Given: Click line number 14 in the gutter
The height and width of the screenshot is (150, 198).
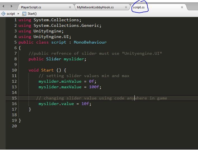Looking at the screenshot, I should [x=14, y=92].
